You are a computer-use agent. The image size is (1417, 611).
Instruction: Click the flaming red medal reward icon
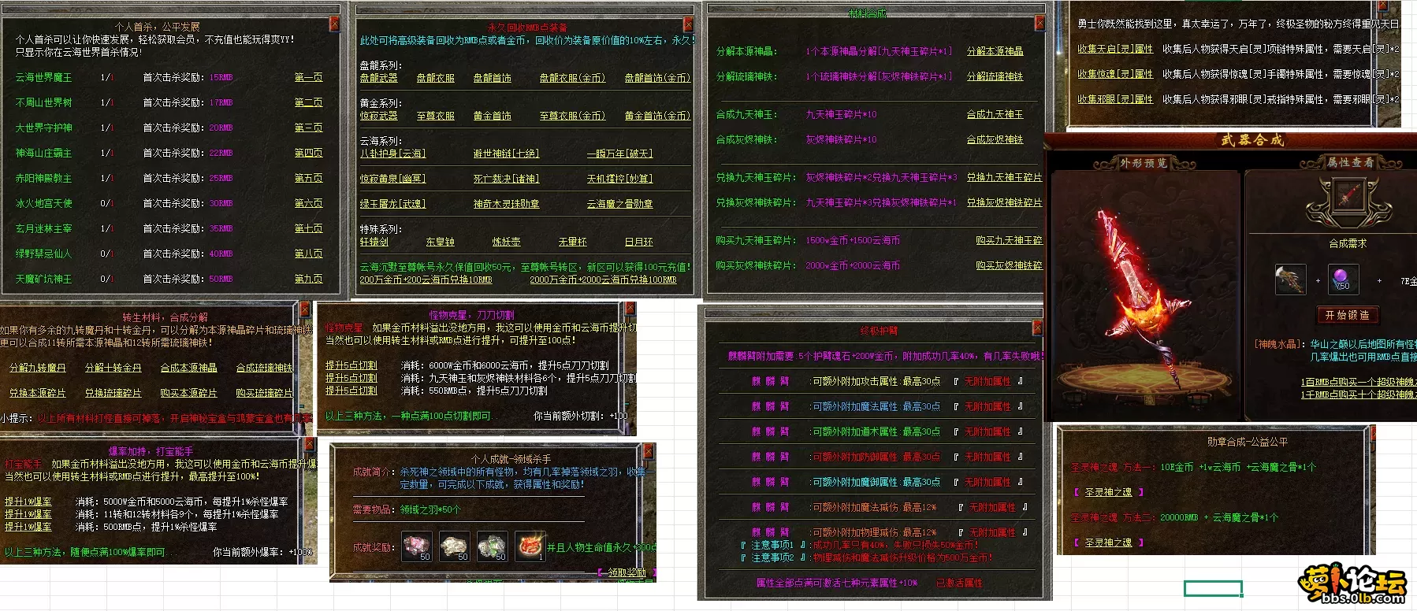(x=530, y=546)
